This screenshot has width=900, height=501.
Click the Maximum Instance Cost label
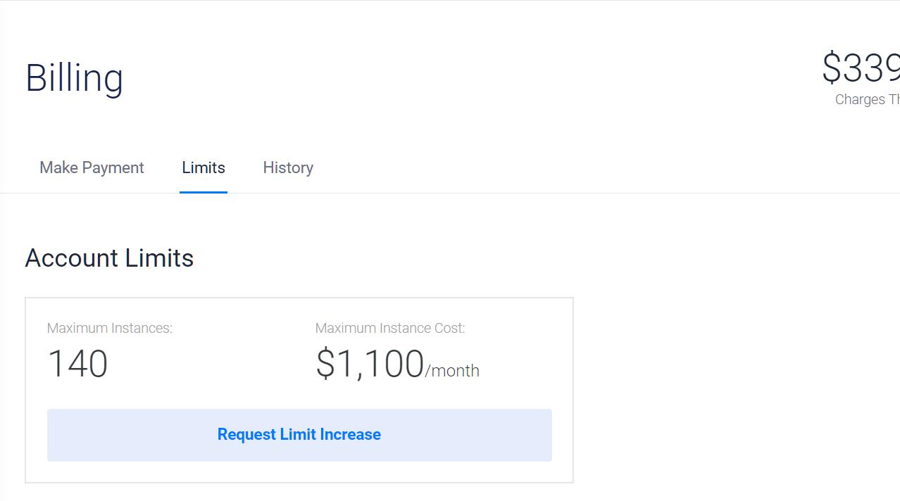point(390,328)
